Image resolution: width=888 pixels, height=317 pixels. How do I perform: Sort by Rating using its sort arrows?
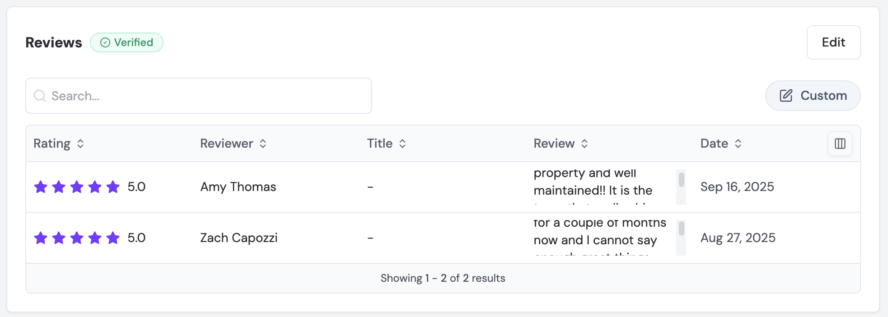80,144
